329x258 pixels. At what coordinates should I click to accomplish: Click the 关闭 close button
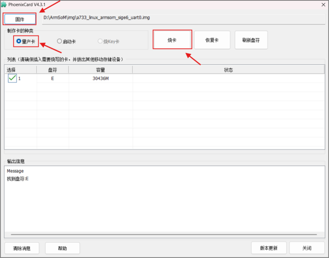pos(307,248)
